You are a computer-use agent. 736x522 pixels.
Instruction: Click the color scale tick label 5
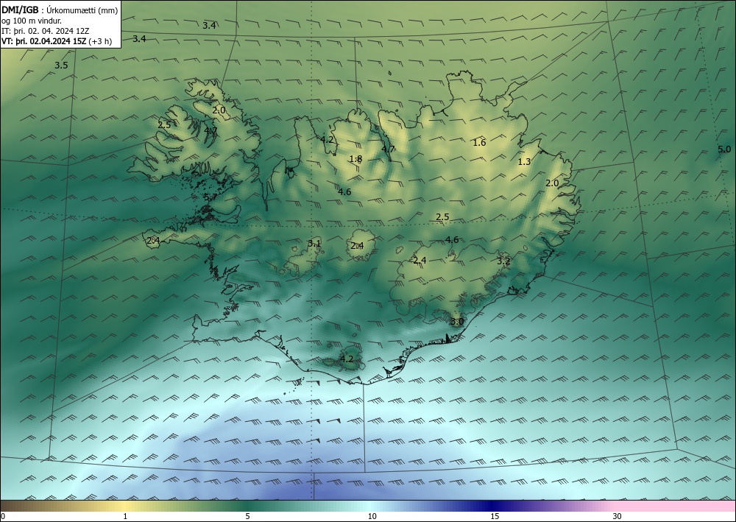[247, 517]
